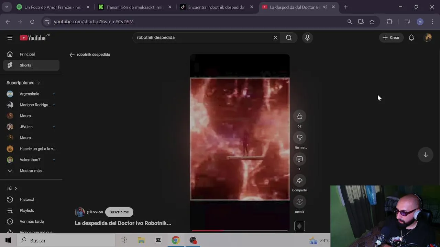Expand the Suscripciones section
This screenshot has width=440, height=247.
pyautogui.click(x=23, y=83)
